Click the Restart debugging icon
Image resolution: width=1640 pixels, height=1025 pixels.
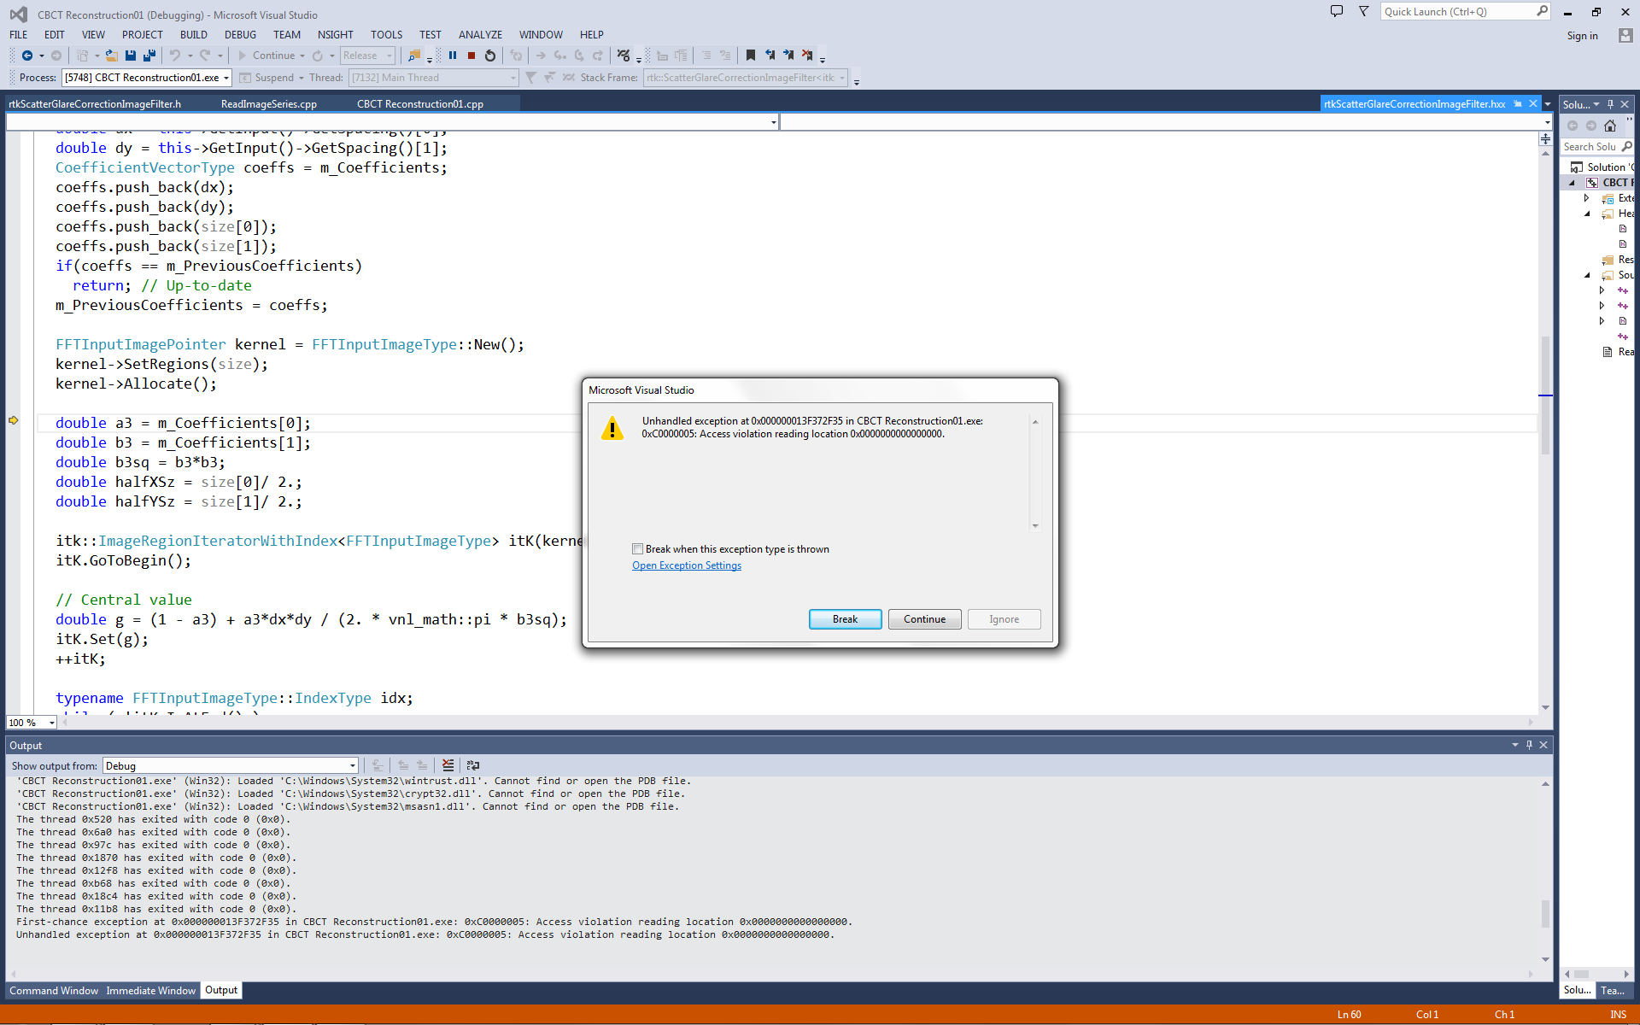click(x=490, y=56)
